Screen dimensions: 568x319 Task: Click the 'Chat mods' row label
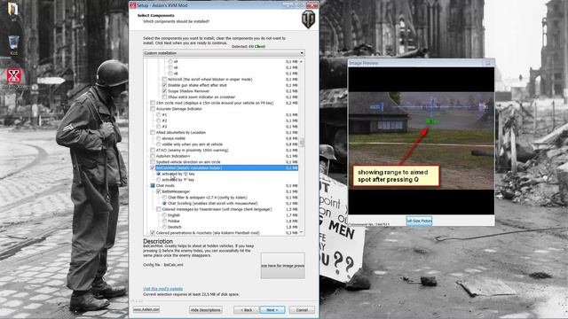pos(165,185)
